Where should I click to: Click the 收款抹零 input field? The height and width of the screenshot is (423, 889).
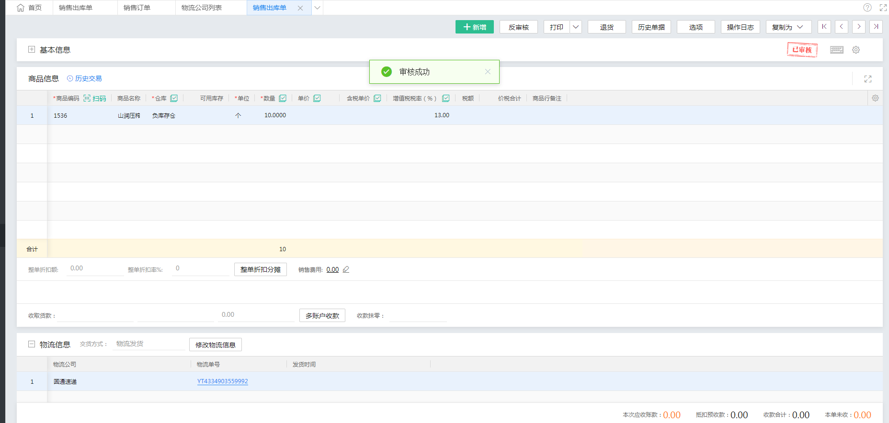tap(418, 315)
